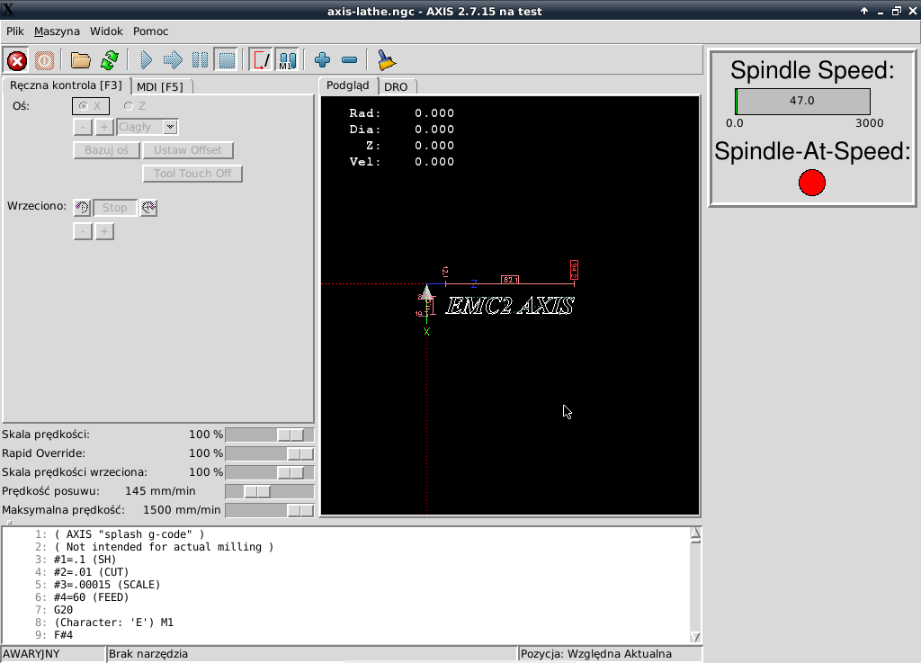Screen dimensions: 921x663
Task: Select line "#1=.1 (SH)"
Action: 85,560
